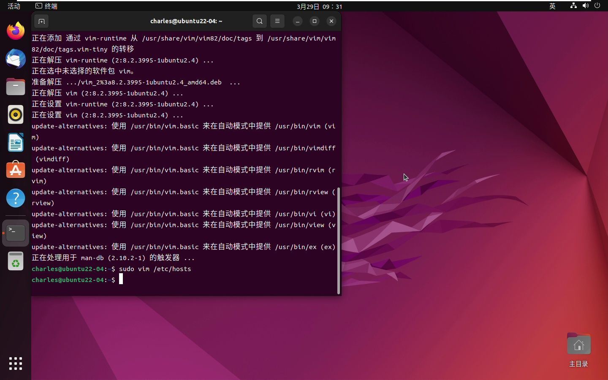Click the line mentioning /usr/bin/vi (vi)

coord(184,214)
